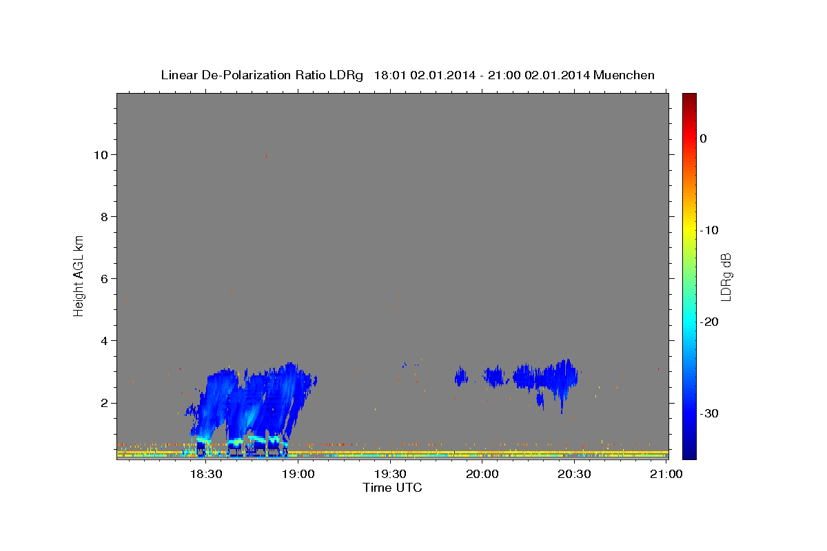The width and height of the screenshot is (827, 551).
Task: Click the 21:00 time tick label
Action: pos(666,475)
